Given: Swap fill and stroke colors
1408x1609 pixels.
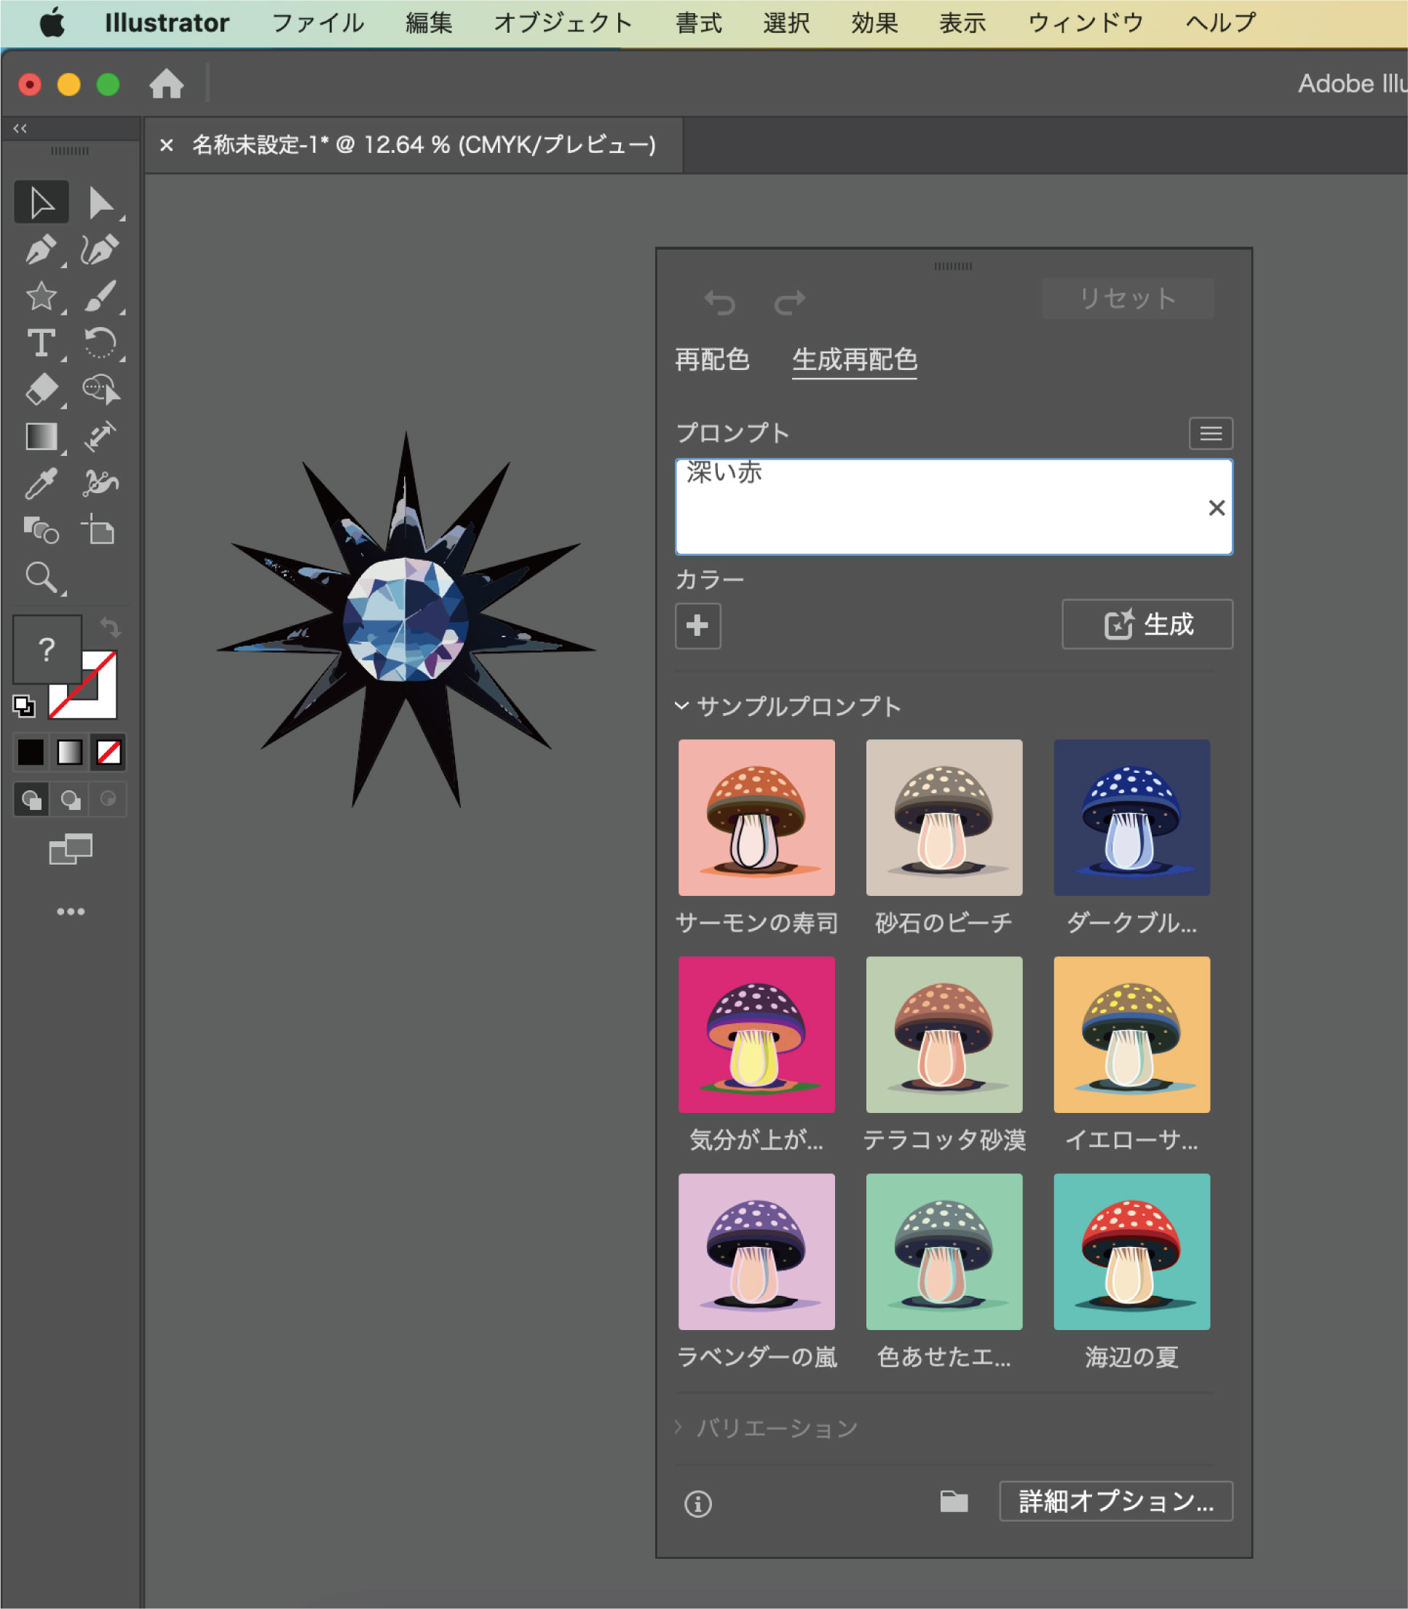Looking at the screenshot, I should pos(110,627).
